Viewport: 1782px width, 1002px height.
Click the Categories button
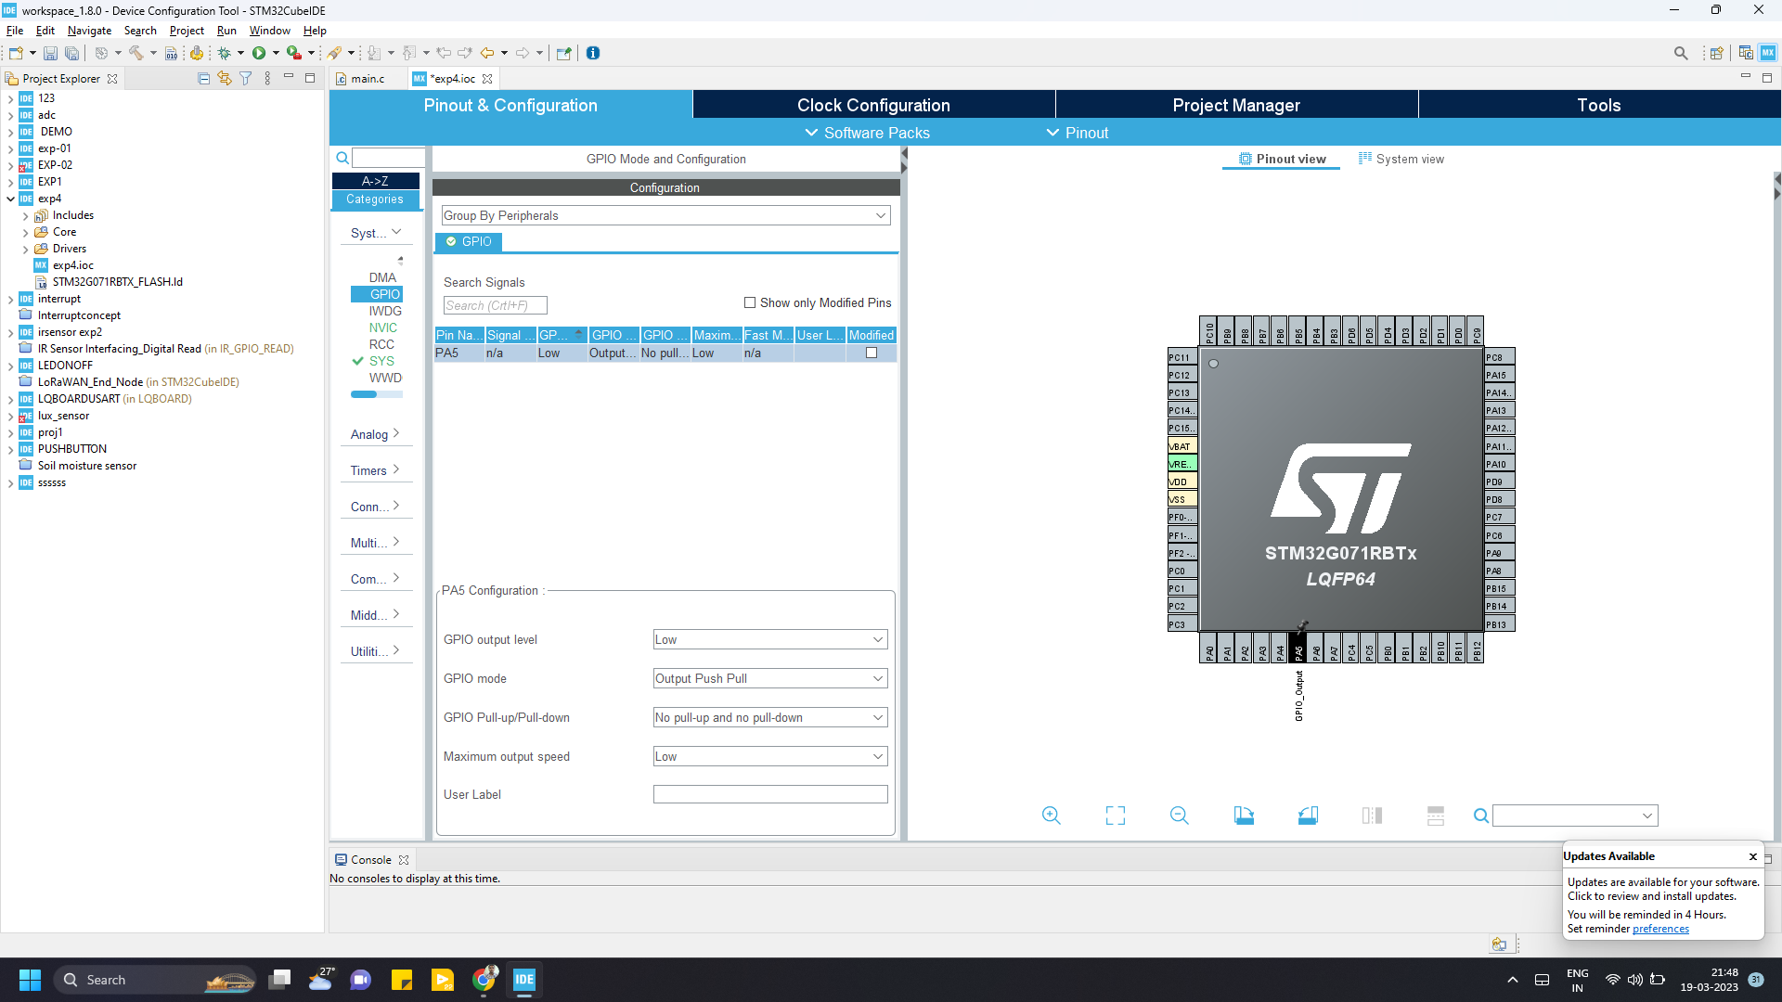[x=375, y=199]
